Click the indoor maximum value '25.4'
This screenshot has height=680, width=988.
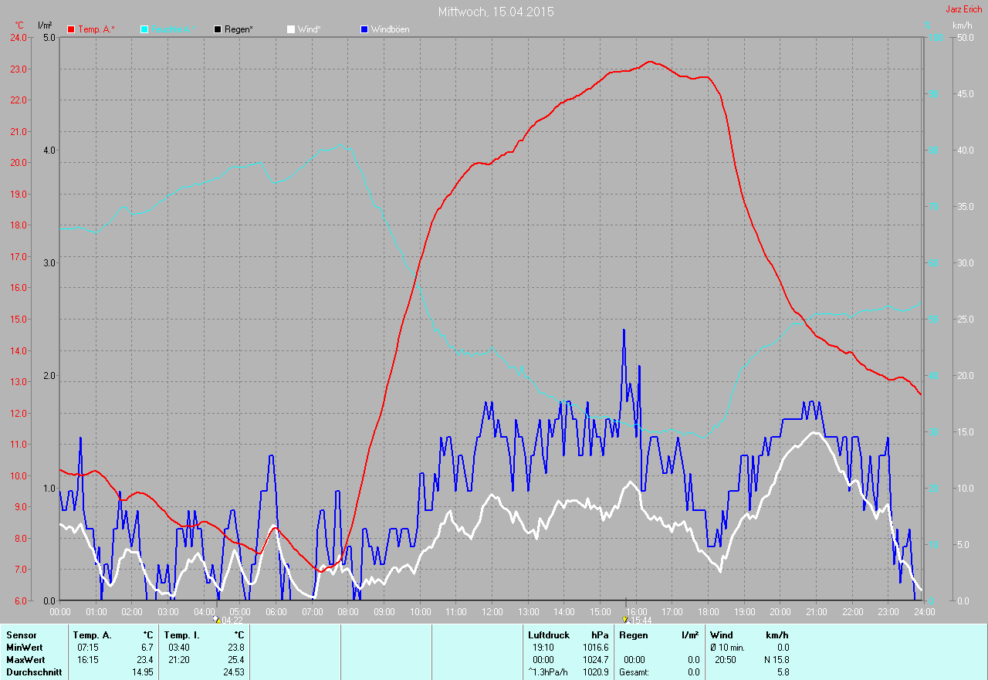[236, 660]
